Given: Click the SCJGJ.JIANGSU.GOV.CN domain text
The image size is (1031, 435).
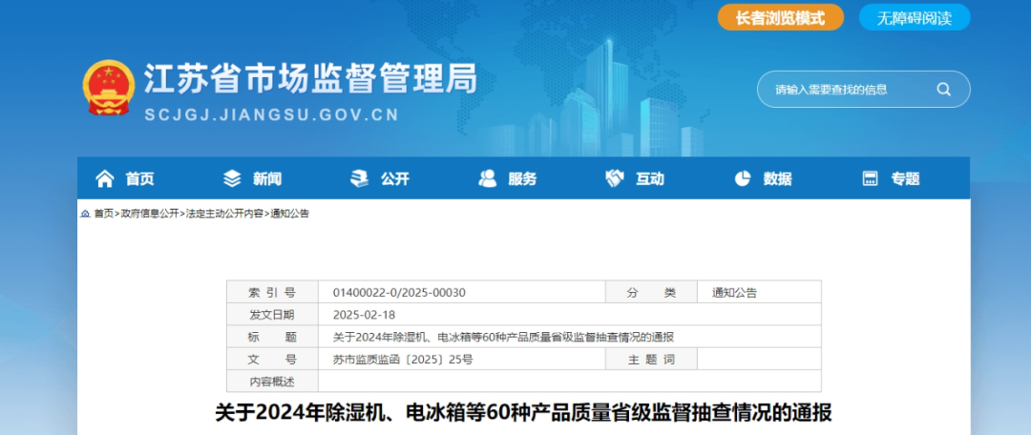Looking at the screenshot, I should point(271,115).
